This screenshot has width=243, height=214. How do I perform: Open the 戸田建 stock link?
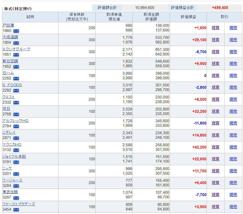point(8,25)
